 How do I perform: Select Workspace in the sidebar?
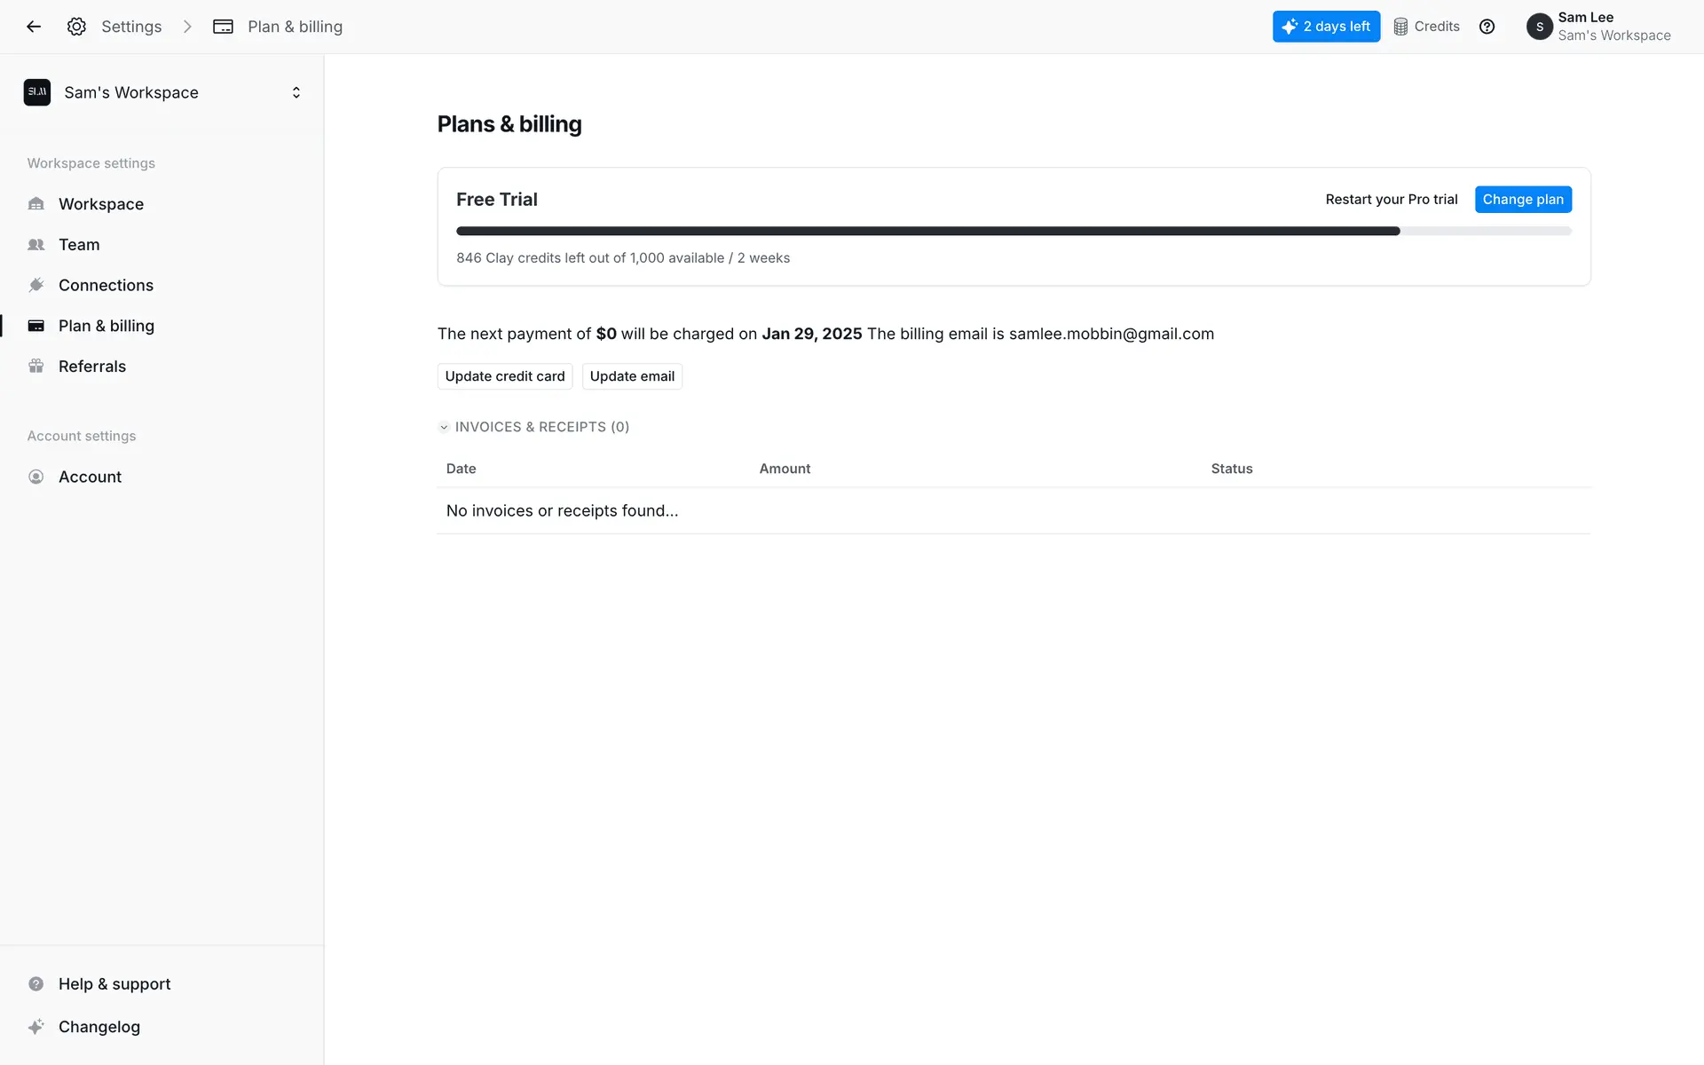click(x=100, y=204)
